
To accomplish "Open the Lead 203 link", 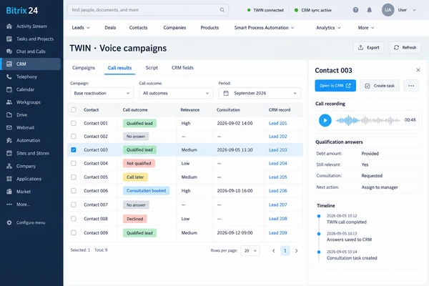I will click(277, 149).
